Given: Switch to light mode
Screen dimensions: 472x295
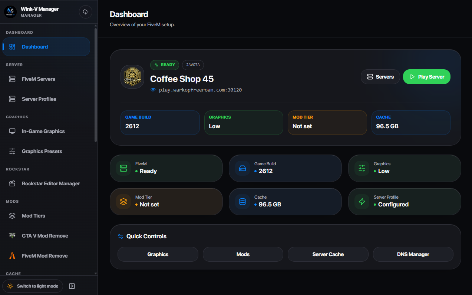Looking at the screenshot, I should (33, 286).
